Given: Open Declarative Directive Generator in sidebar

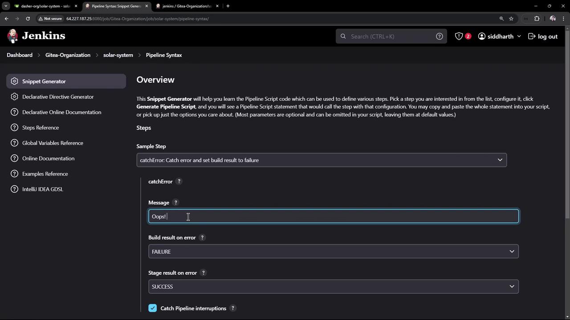Looking at the screenshot, I should click(58, 97).
